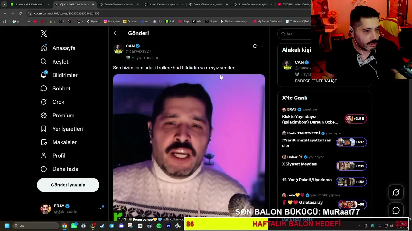
Task: Switch to TIVORLU İSMAİL YouTube tab
Action: 294,4
